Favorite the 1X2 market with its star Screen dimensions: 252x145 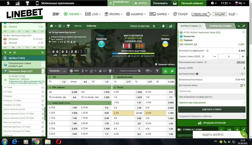coord(50,77)
